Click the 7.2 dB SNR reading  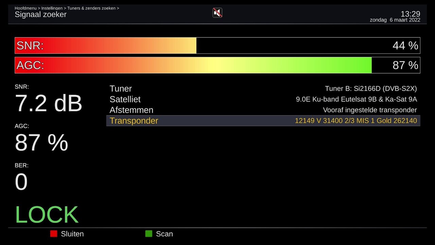pos(48,103)
